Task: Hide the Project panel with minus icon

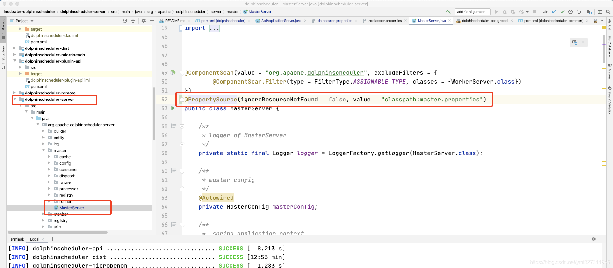Action: tap(152, 21)
